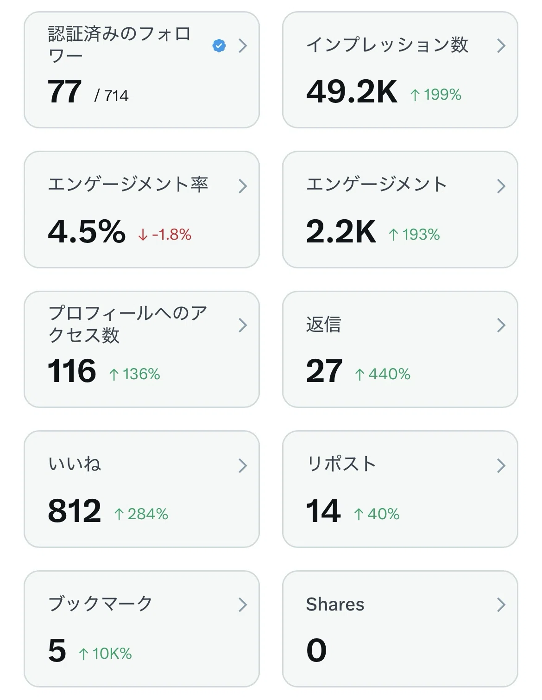Open chevron on 認証済みのフォロワー card
Screen dimensions: 542x700
[243, 46]
